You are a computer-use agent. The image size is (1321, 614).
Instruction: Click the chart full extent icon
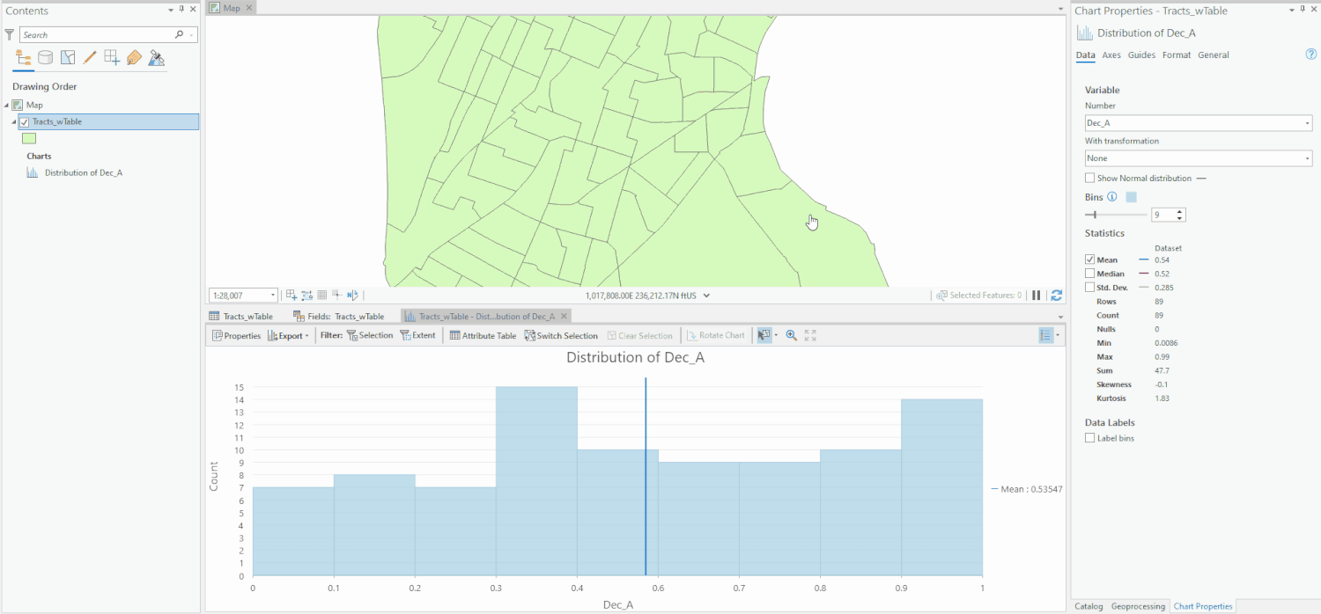810,335
